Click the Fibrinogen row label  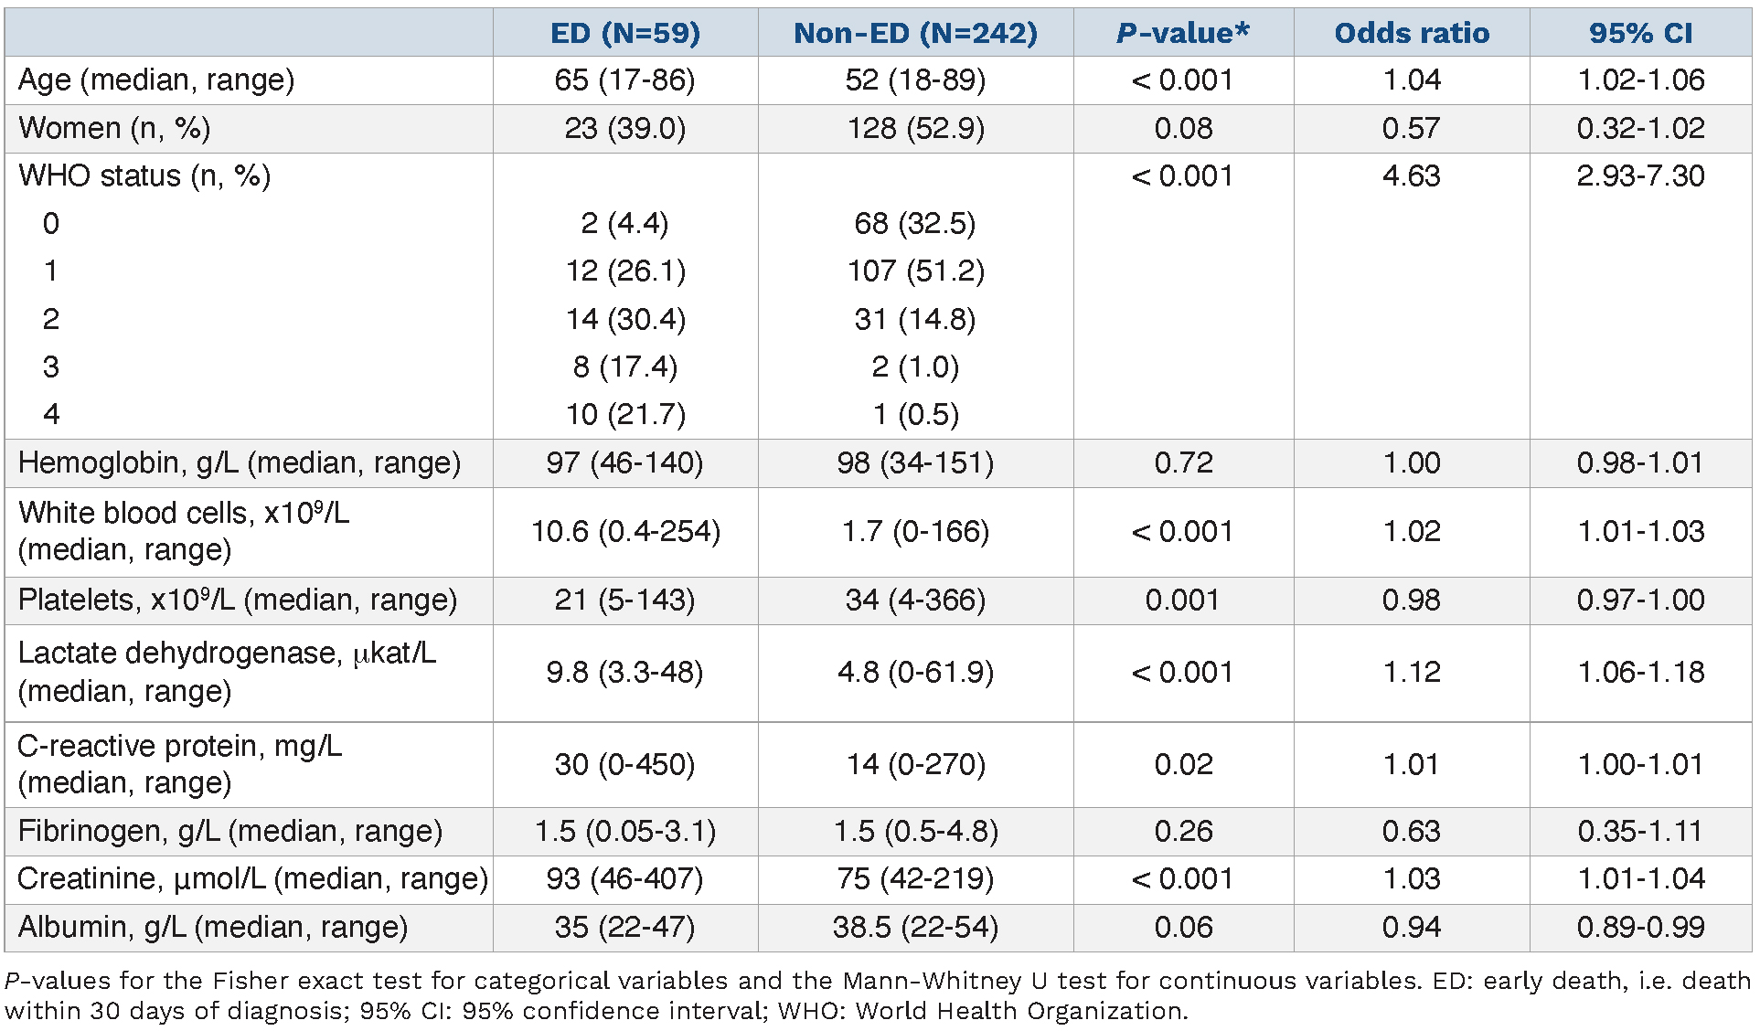pyautogui.click(x=230, y=831)
